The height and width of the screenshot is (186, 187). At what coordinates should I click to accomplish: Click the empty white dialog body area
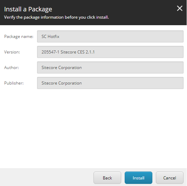tap(93, 128)
